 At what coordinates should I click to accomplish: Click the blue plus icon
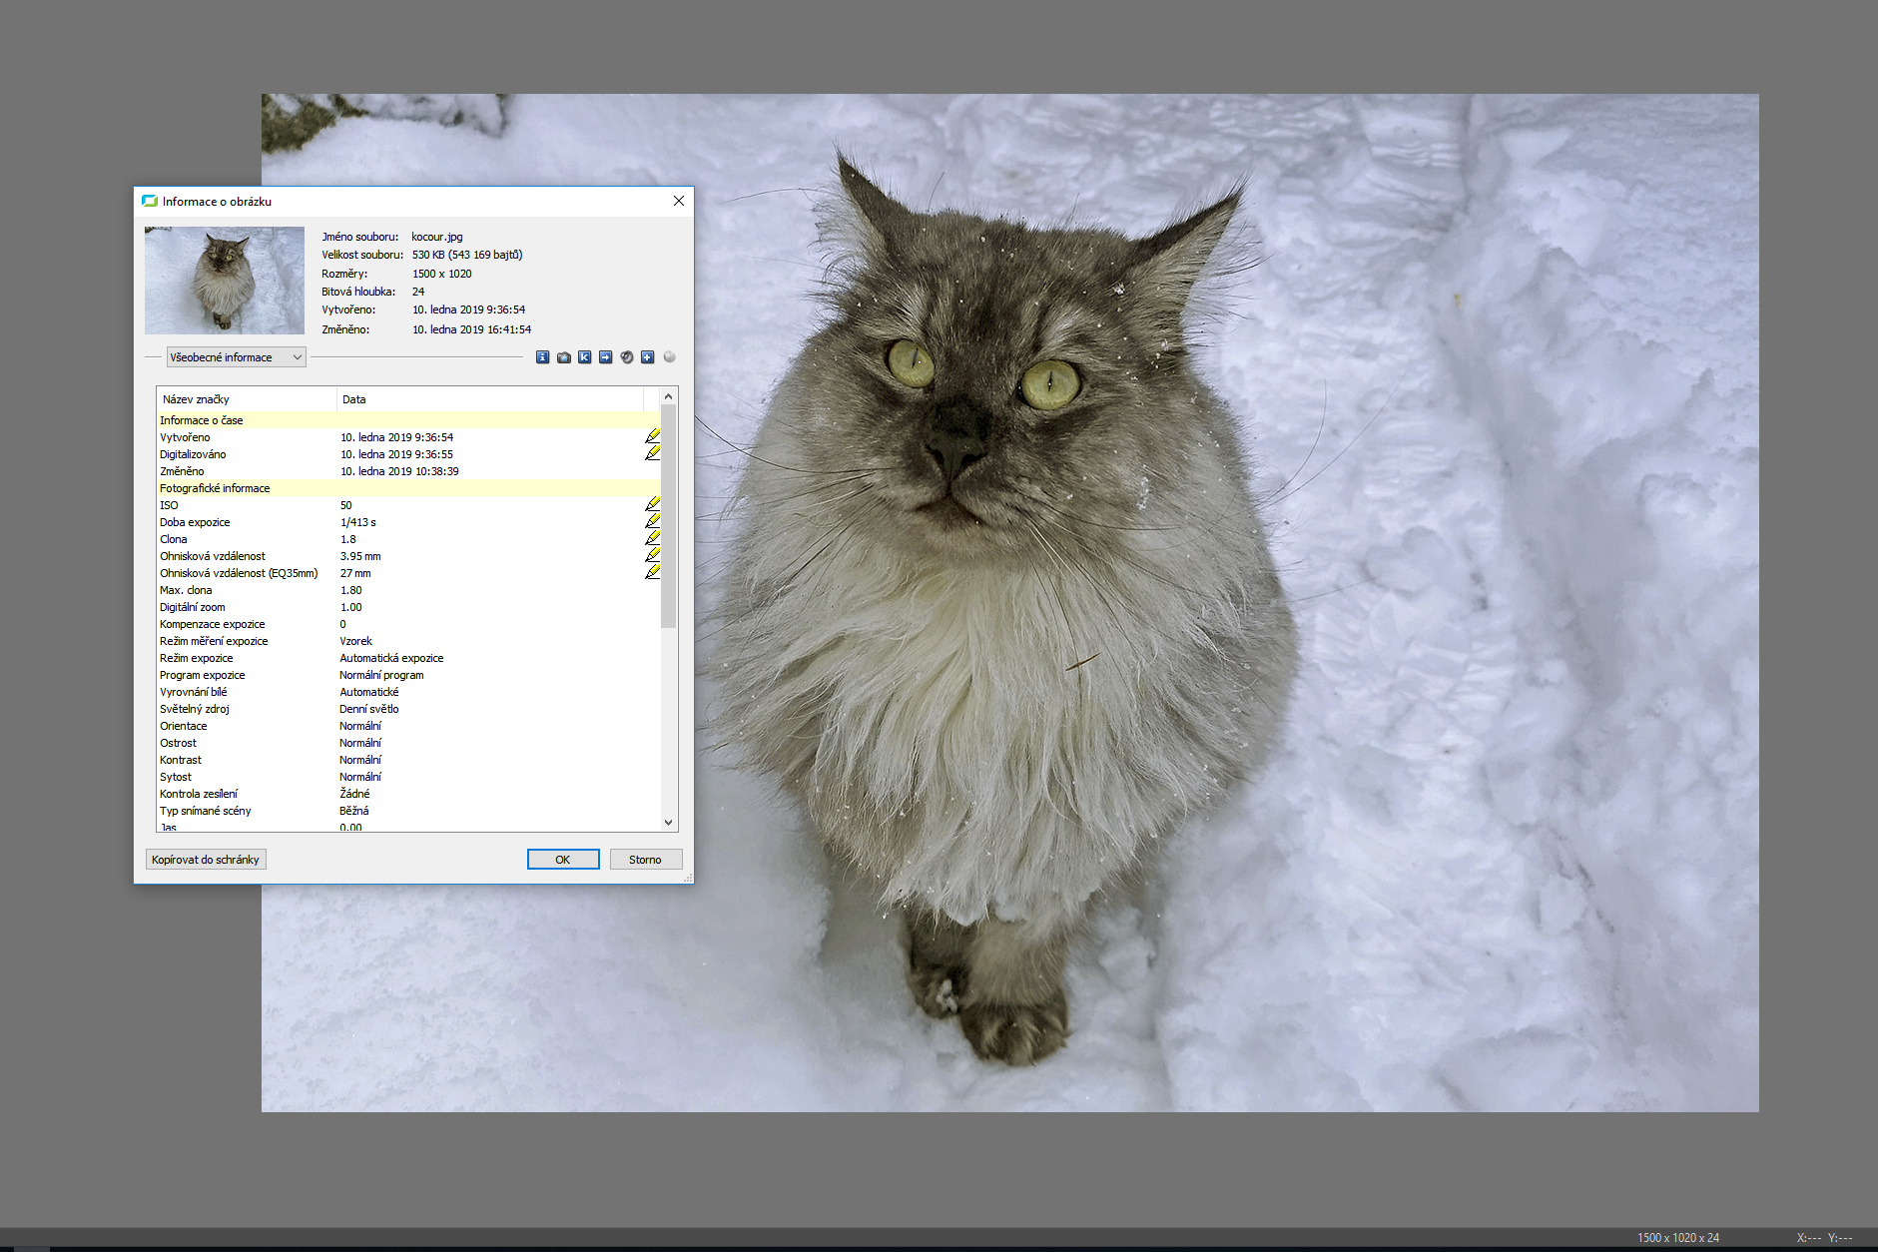tap(648, 357)
